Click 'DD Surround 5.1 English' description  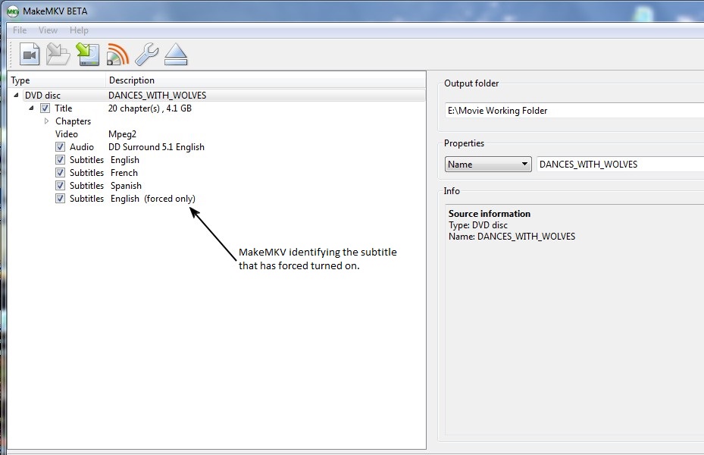(x=156, y=147)
